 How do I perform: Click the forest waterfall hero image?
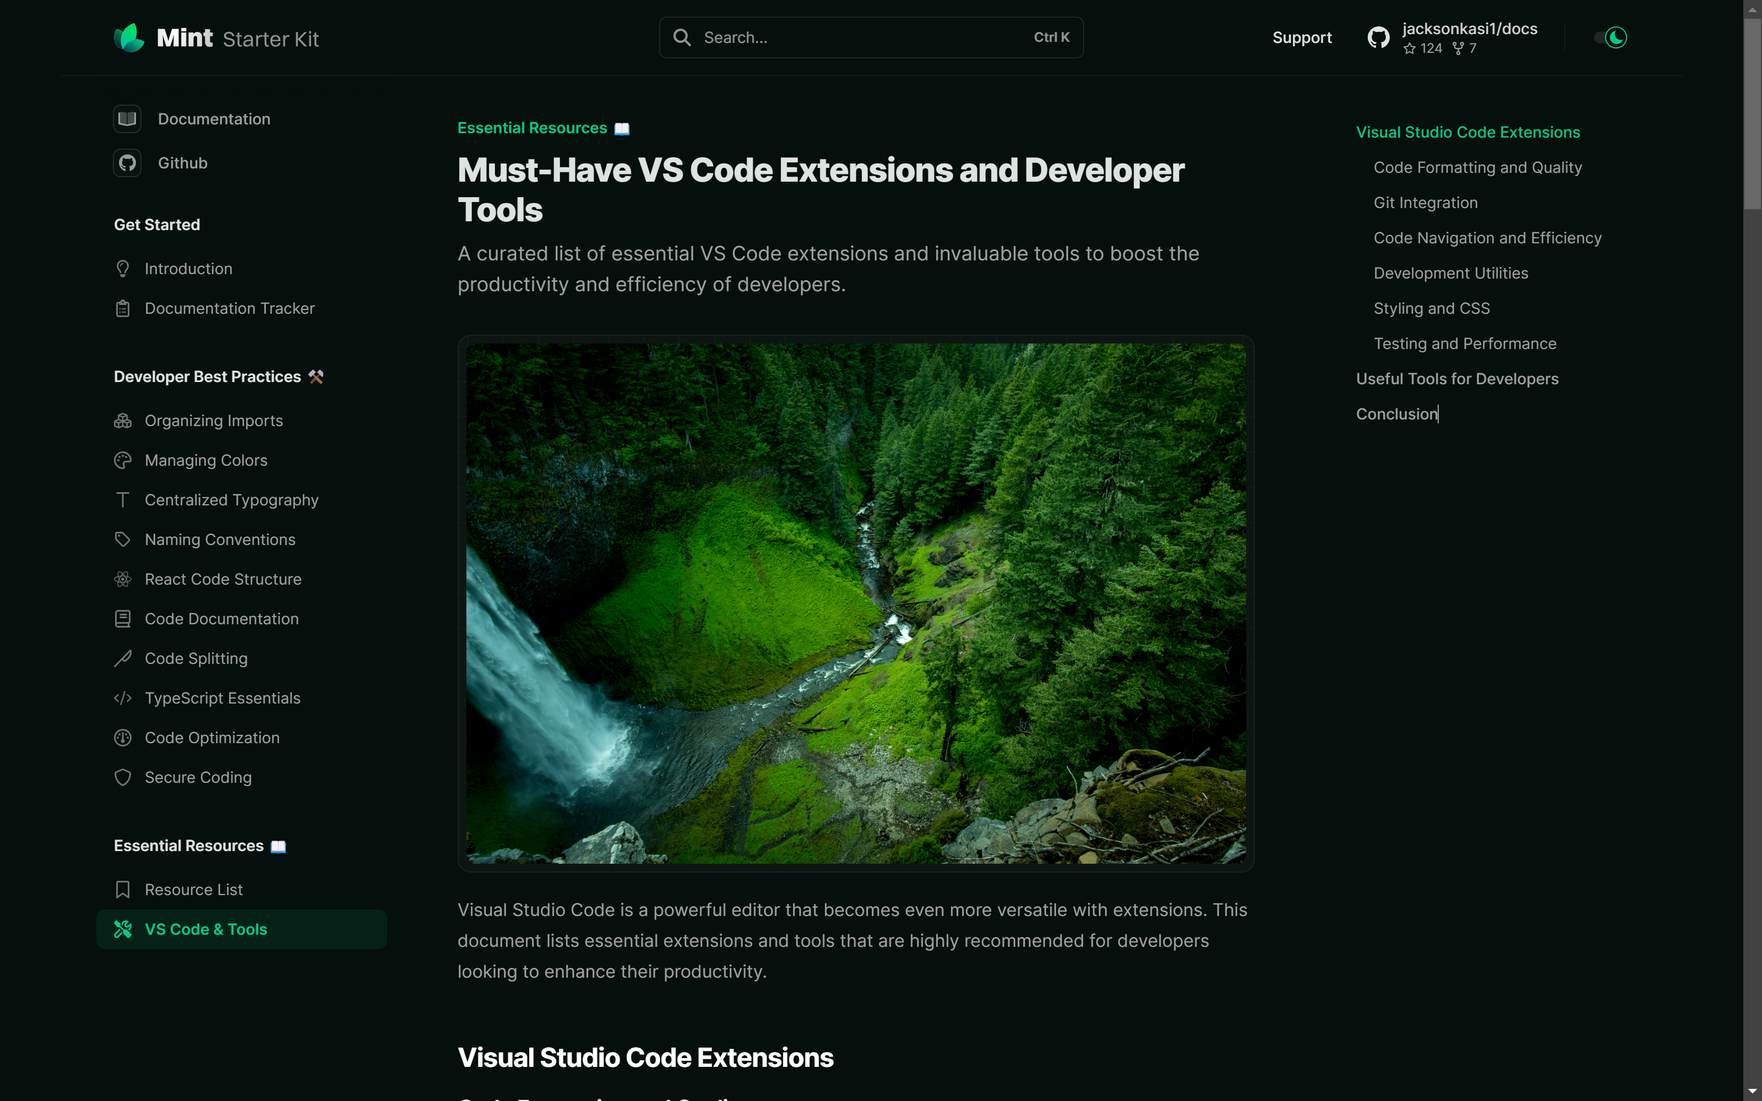coord(856,604)
